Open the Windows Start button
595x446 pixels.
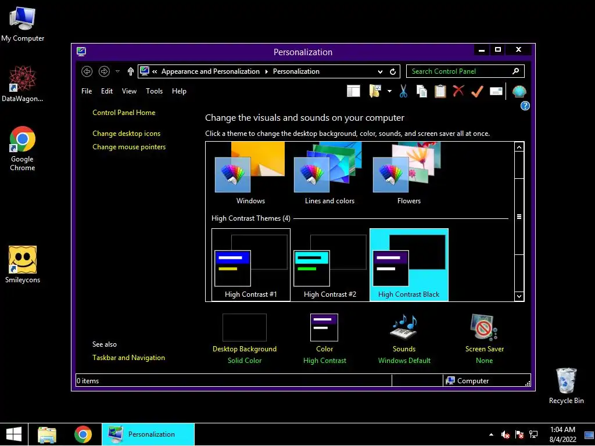click(x=14, y=434)
